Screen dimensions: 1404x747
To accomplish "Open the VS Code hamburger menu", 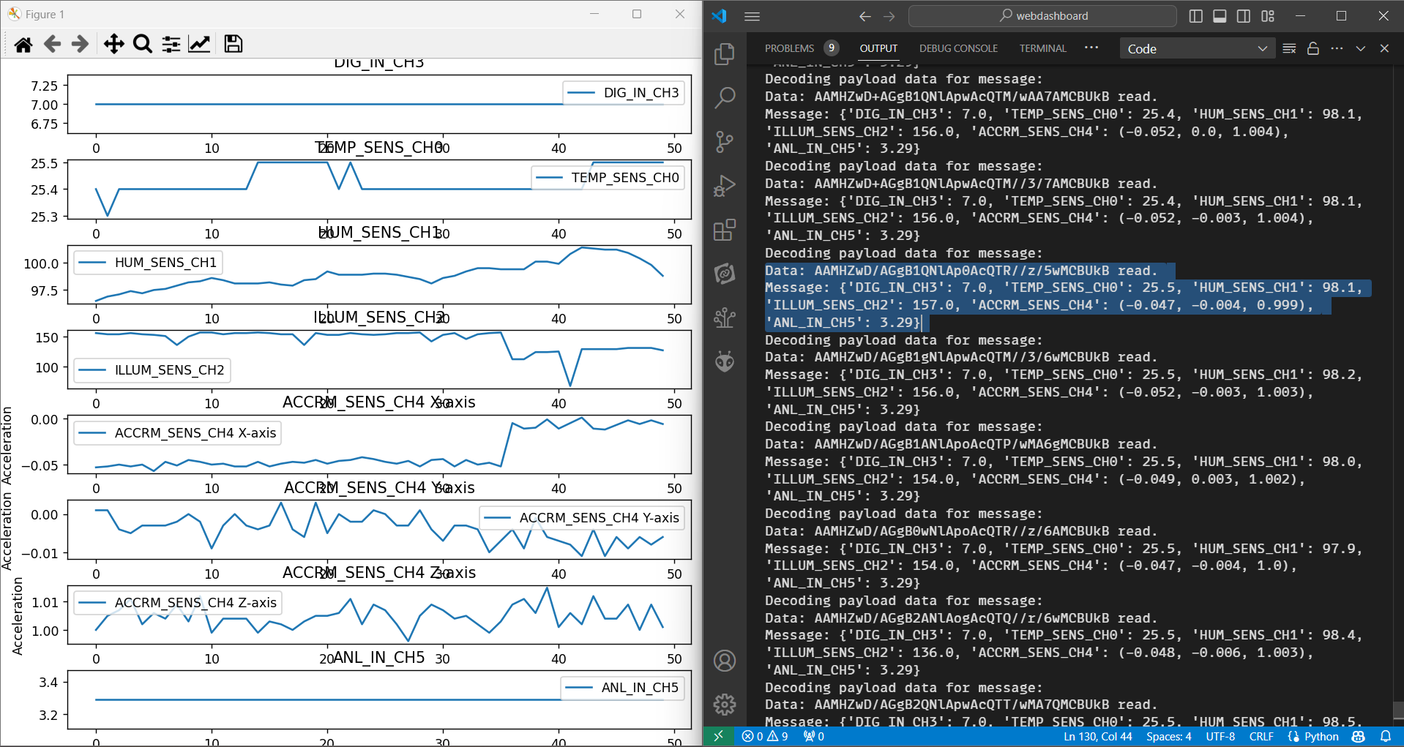I will click(752, 16).
